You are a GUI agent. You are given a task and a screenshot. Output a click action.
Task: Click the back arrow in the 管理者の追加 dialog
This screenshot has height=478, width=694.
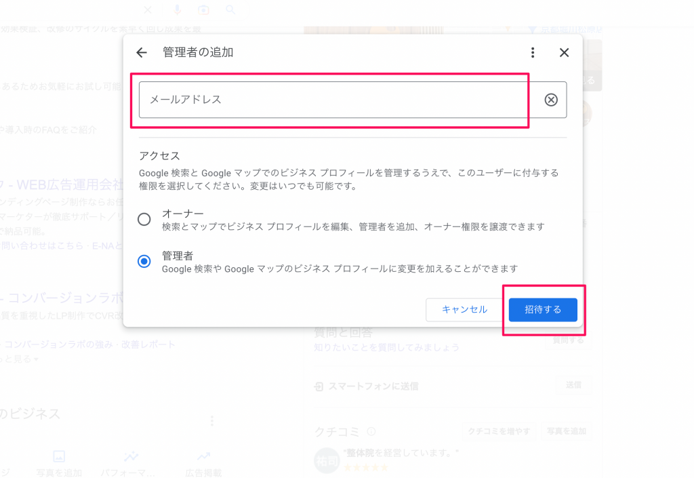click(142, 53)
